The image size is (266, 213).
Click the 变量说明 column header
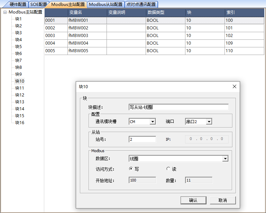[126, 12]
